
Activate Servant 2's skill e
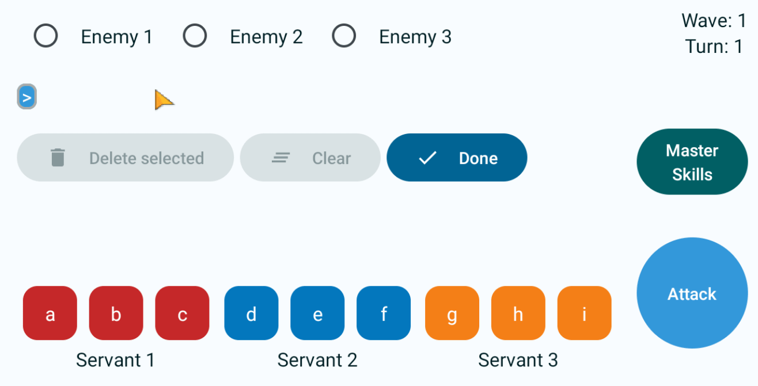pos(317,313)
